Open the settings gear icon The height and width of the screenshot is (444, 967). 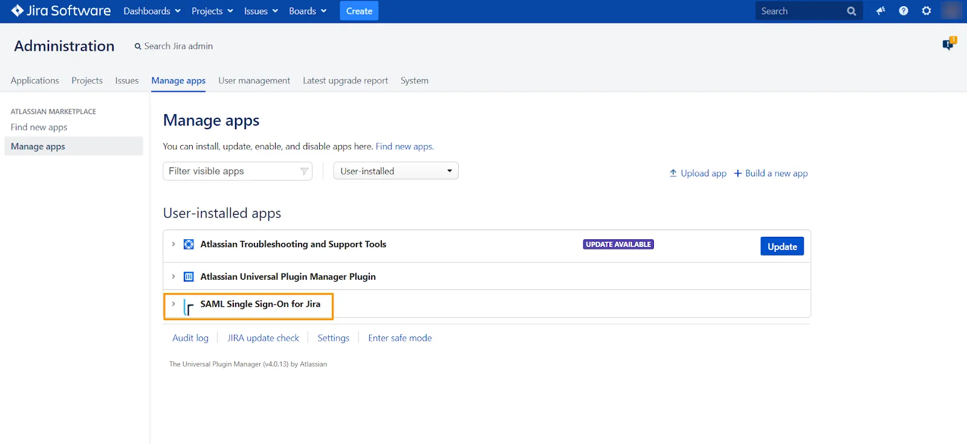click(x=927, y=11)
